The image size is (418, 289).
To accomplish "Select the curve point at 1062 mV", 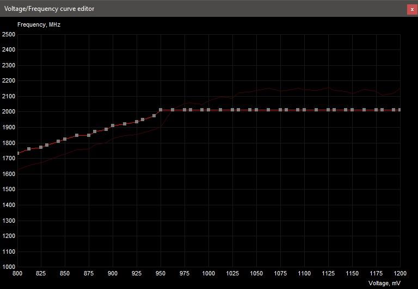I will [268, 110].
